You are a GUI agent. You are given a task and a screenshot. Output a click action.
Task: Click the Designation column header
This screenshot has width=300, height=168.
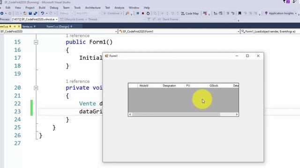[173, 86]
